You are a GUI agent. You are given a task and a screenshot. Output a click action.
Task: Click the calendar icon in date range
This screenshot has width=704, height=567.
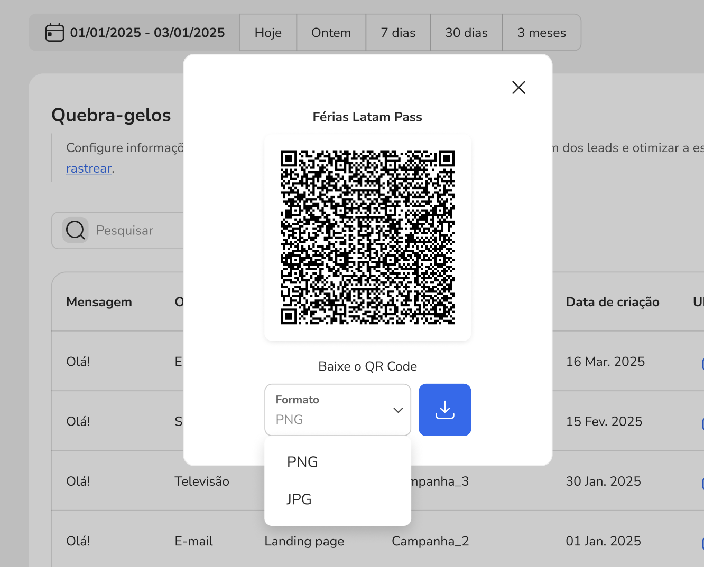pos(54,33)
